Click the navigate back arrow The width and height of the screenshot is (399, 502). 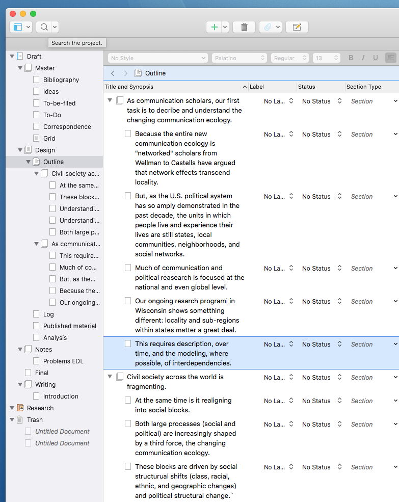click(x=113, y=73)
